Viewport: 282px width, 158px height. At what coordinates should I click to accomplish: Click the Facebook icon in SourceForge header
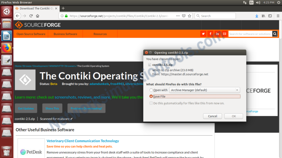tap(210, 34)
